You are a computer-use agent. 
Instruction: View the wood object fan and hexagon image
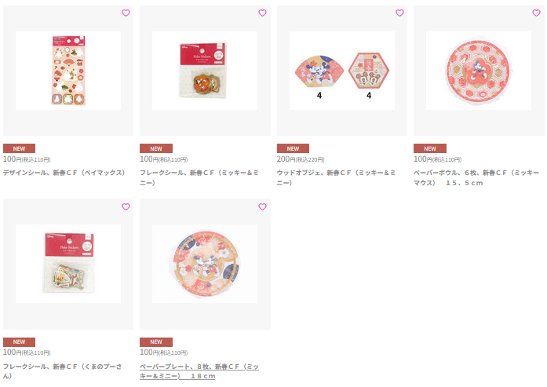click(x=342, y=71)
